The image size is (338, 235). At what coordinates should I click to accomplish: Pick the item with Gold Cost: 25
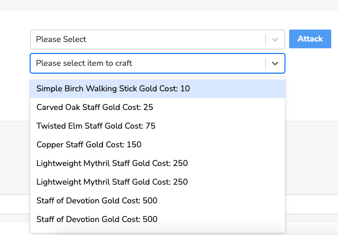coord(158,107)
